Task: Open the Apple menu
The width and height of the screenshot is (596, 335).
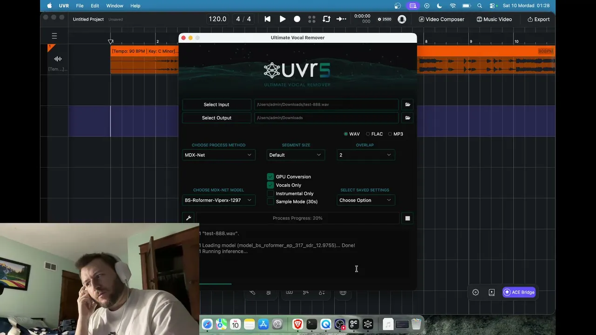Action: click(50, 6)
